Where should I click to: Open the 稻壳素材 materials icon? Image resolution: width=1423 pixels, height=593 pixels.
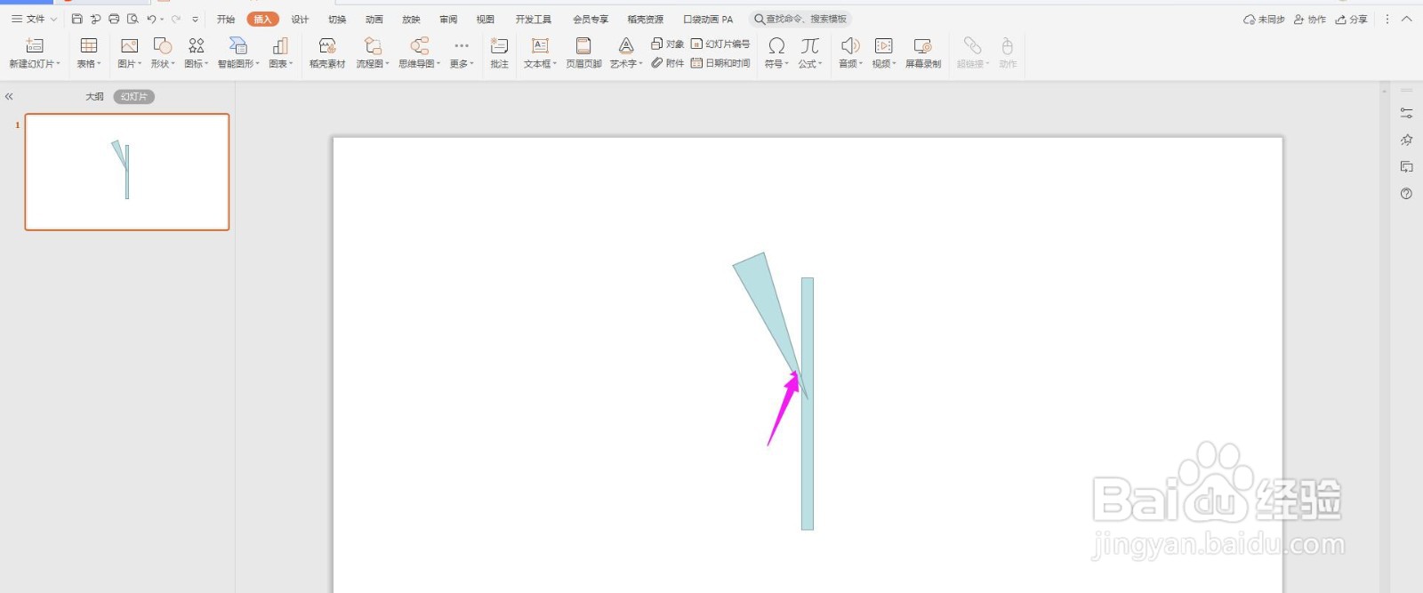click(x=327, y=45)
